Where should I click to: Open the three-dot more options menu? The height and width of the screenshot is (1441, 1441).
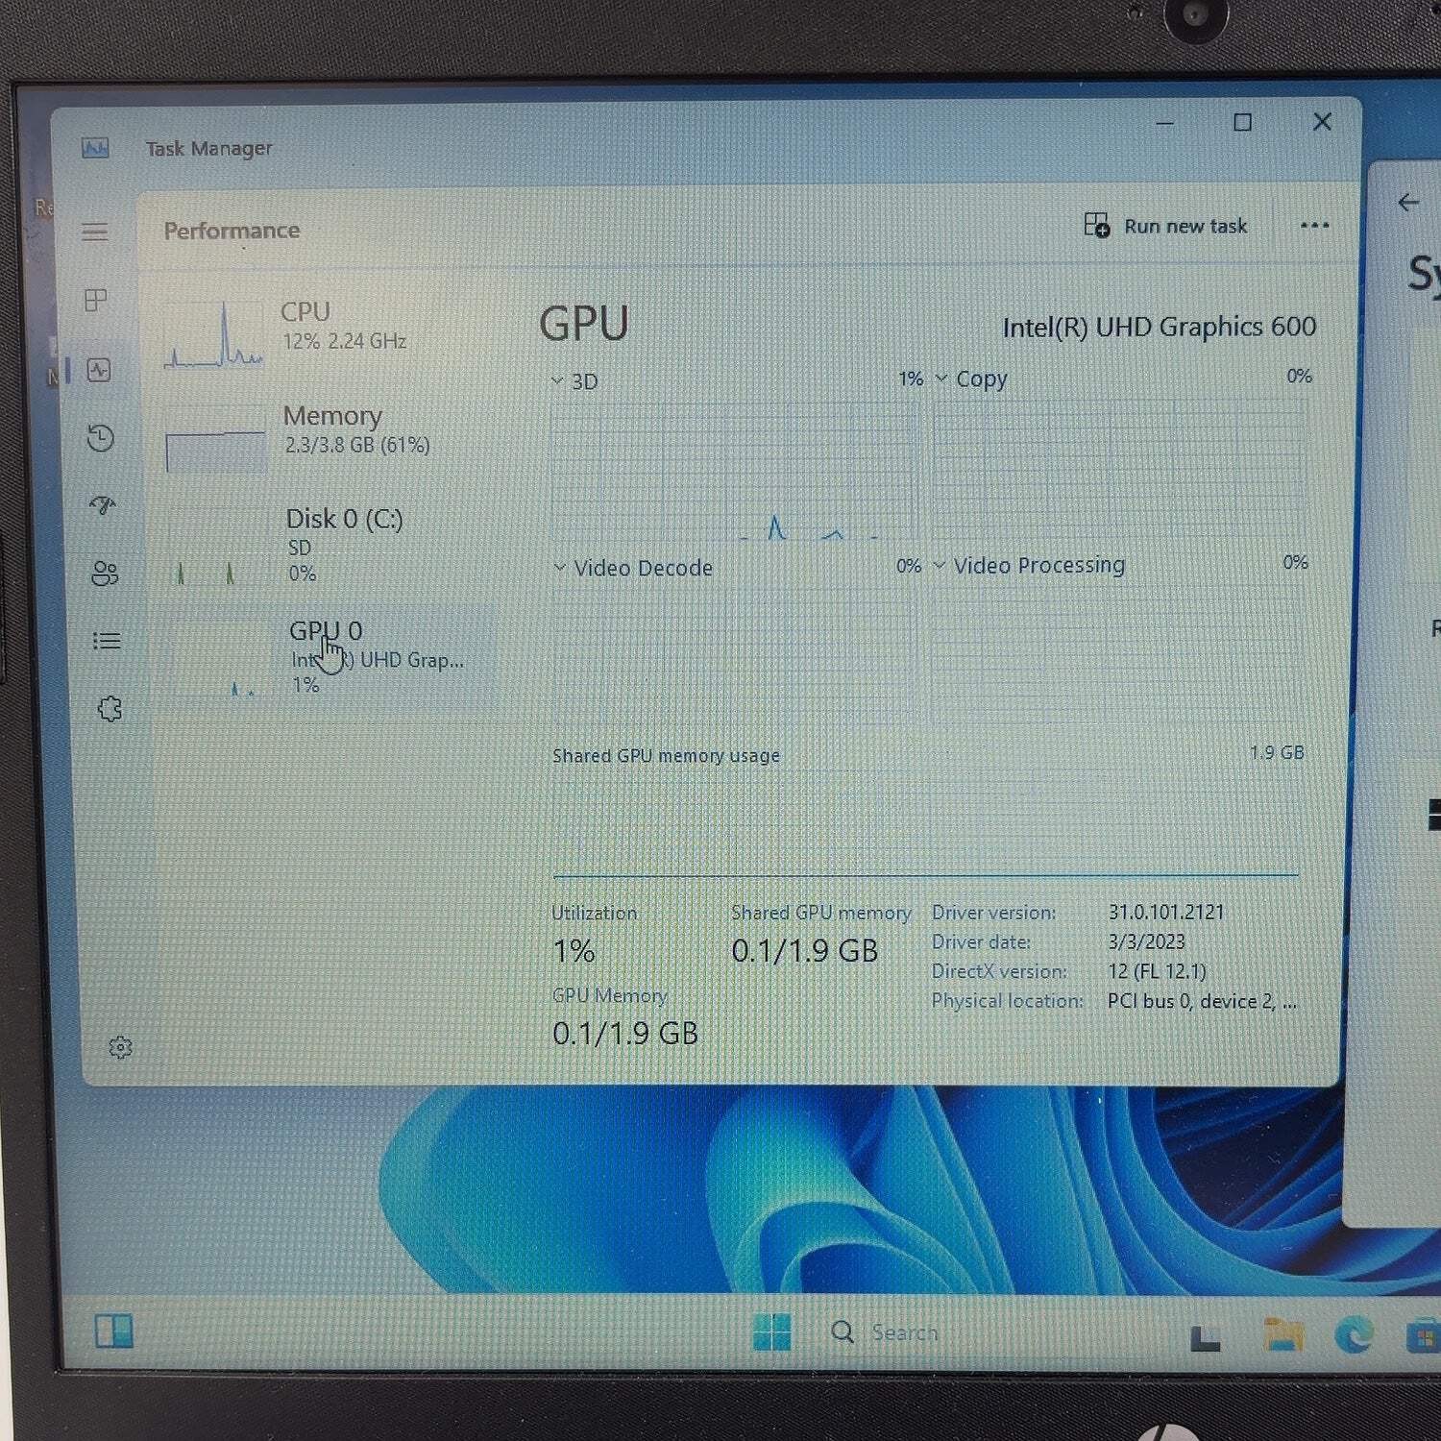1314,226
